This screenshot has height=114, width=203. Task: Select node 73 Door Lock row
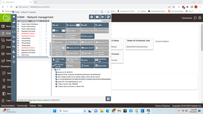click(x=33, y=55)
